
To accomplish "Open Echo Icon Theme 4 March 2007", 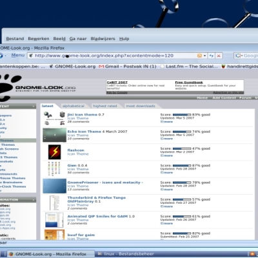I will pyautogui.click(x=97, y=132).
